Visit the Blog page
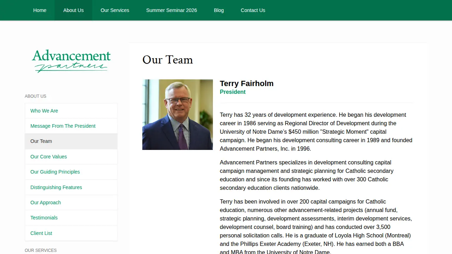This screenshot has width=452, height=254. click(219, 10)
